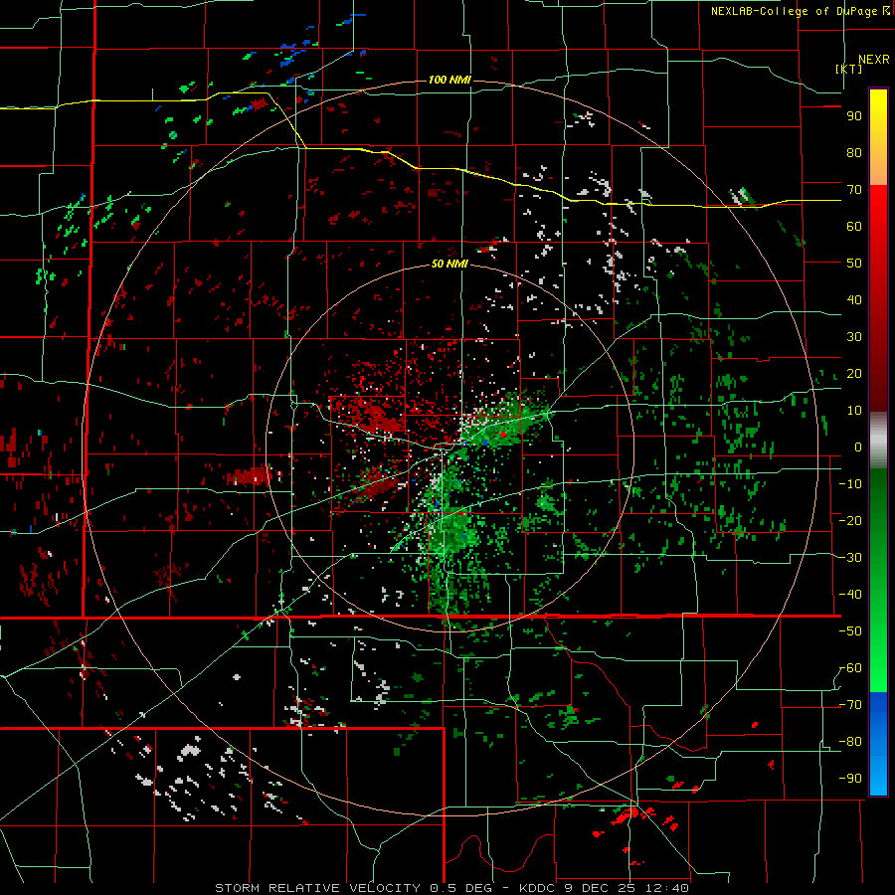This screenshot has width=895, height=895.
Task: Click the -80 value on the velocity scale
Action: pyautogui.click(x=850, y=742)
